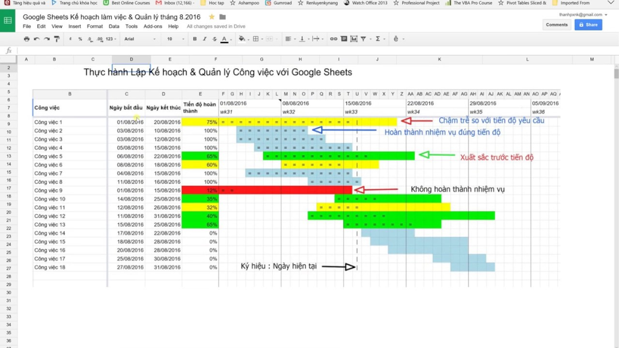The image size is (619, 348).
Task: Format cells as currency
Action: coord(71,39)
